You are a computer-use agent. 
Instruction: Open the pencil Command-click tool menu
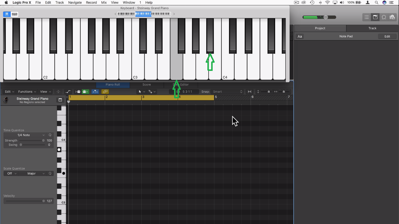[152, 92]
